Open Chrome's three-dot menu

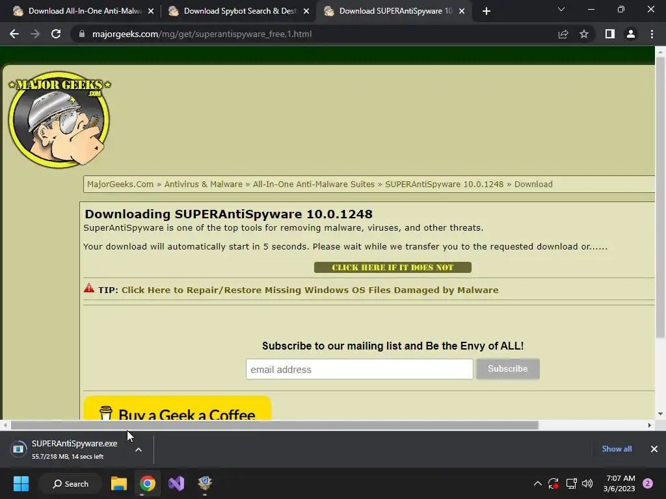click(x=652, y=34)
